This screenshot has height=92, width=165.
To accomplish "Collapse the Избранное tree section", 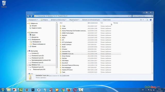I will point(28,24).
